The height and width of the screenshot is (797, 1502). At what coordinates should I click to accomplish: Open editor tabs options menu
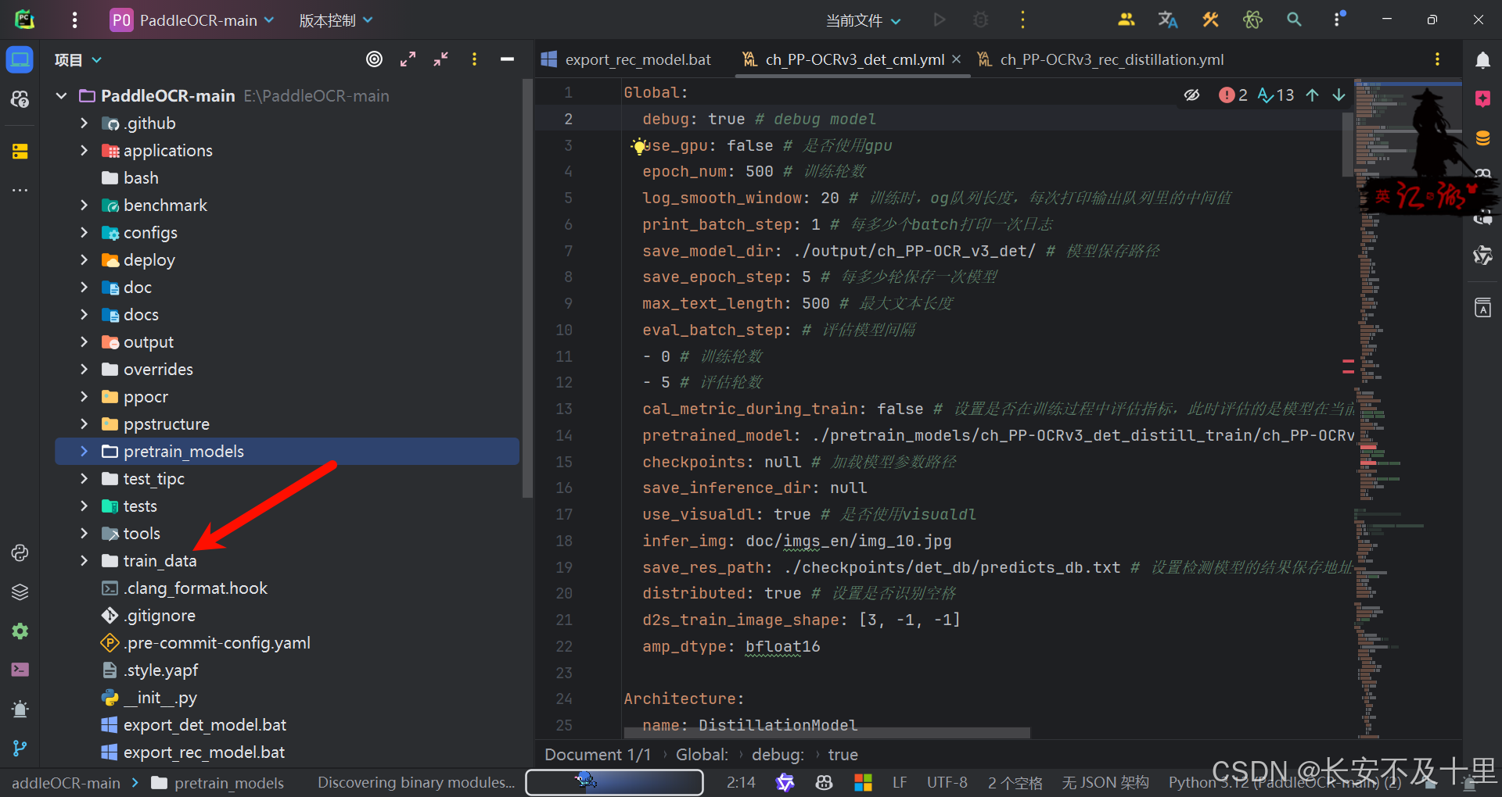(x=1437, y=59)
